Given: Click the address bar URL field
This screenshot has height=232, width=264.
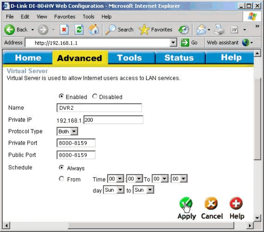Looking at the screenshot, I should tap(98, 43).
